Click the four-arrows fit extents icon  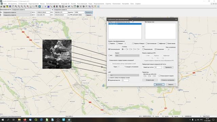[81, 6]
